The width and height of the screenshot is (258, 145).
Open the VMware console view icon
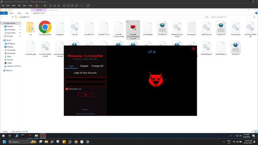pyautogui.click(x=82, y=6)
